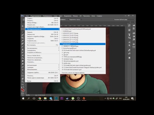
Task: Select the Move tool
Action: point(22,26)
